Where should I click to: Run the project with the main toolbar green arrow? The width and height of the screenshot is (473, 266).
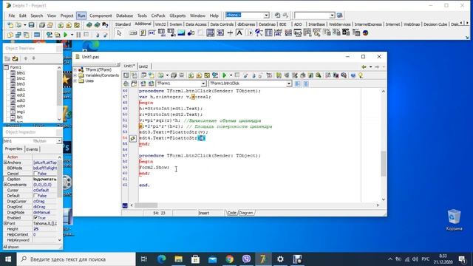point(66,35)
